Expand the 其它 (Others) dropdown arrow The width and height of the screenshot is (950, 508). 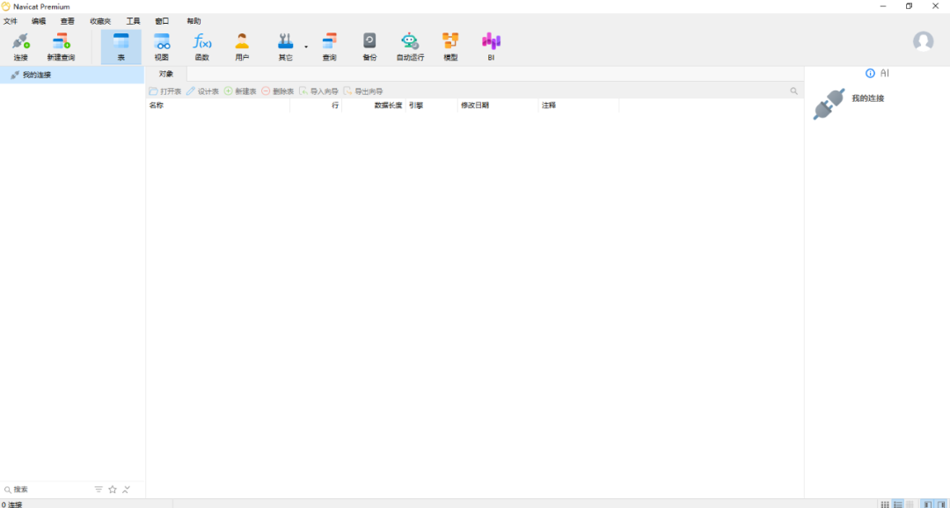tap(306, 46)
